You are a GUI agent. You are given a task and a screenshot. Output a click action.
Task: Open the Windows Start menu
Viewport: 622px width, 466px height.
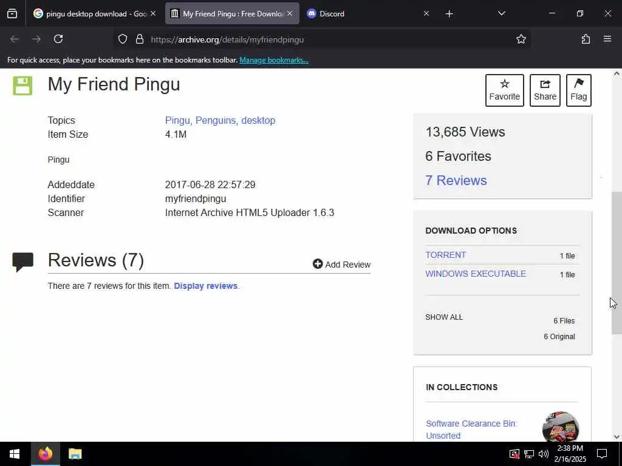(x=15, y=454)
